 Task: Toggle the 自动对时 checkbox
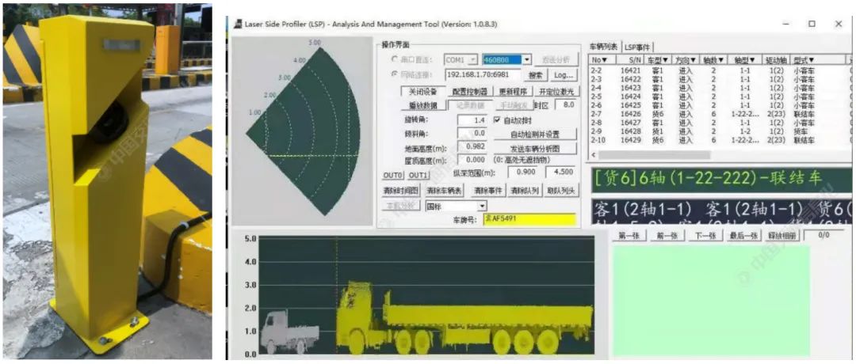498,120
